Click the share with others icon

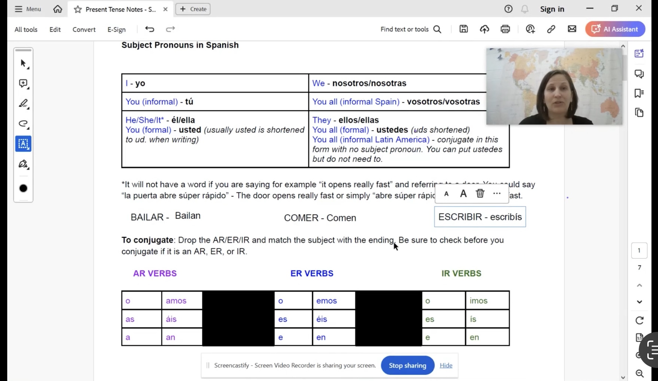pyautogui.click(x=530, y=29)
